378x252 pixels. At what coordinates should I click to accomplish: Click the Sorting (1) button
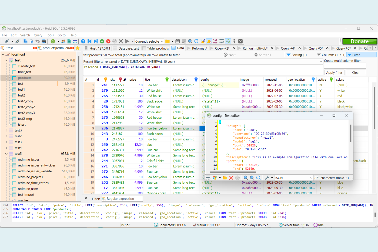pyautogui.click(x=297, y=55)
